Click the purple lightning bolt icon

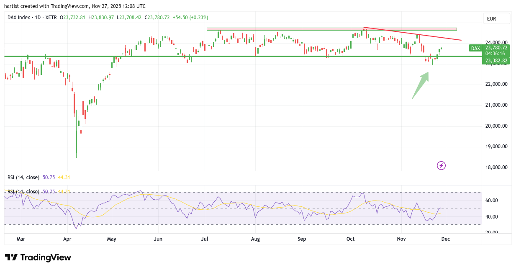point(441,165)
